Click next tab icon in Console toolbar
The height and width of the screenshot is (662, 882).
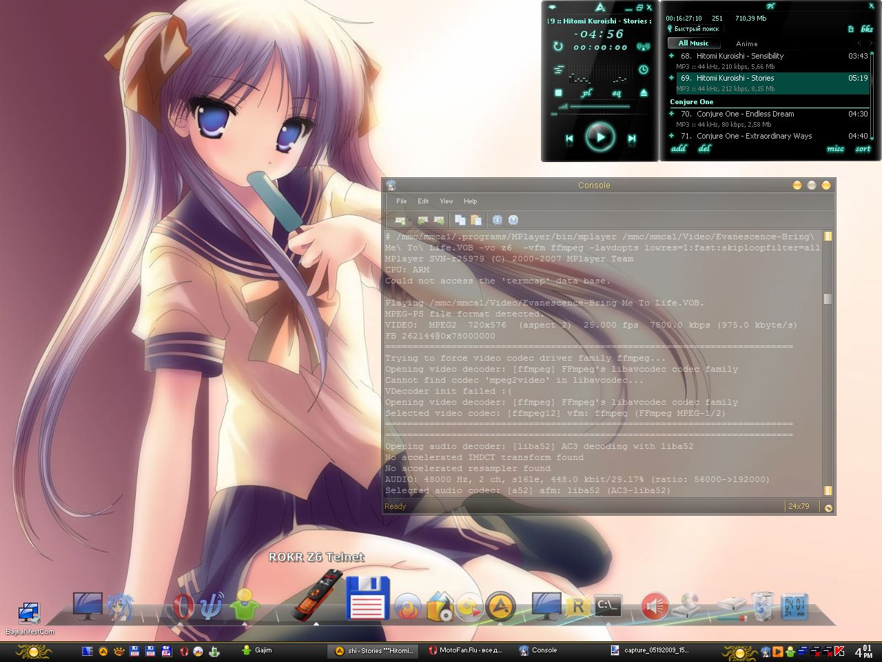click(439, 221)
